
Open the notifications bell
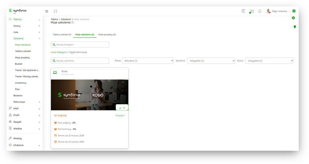pos(260,11)
